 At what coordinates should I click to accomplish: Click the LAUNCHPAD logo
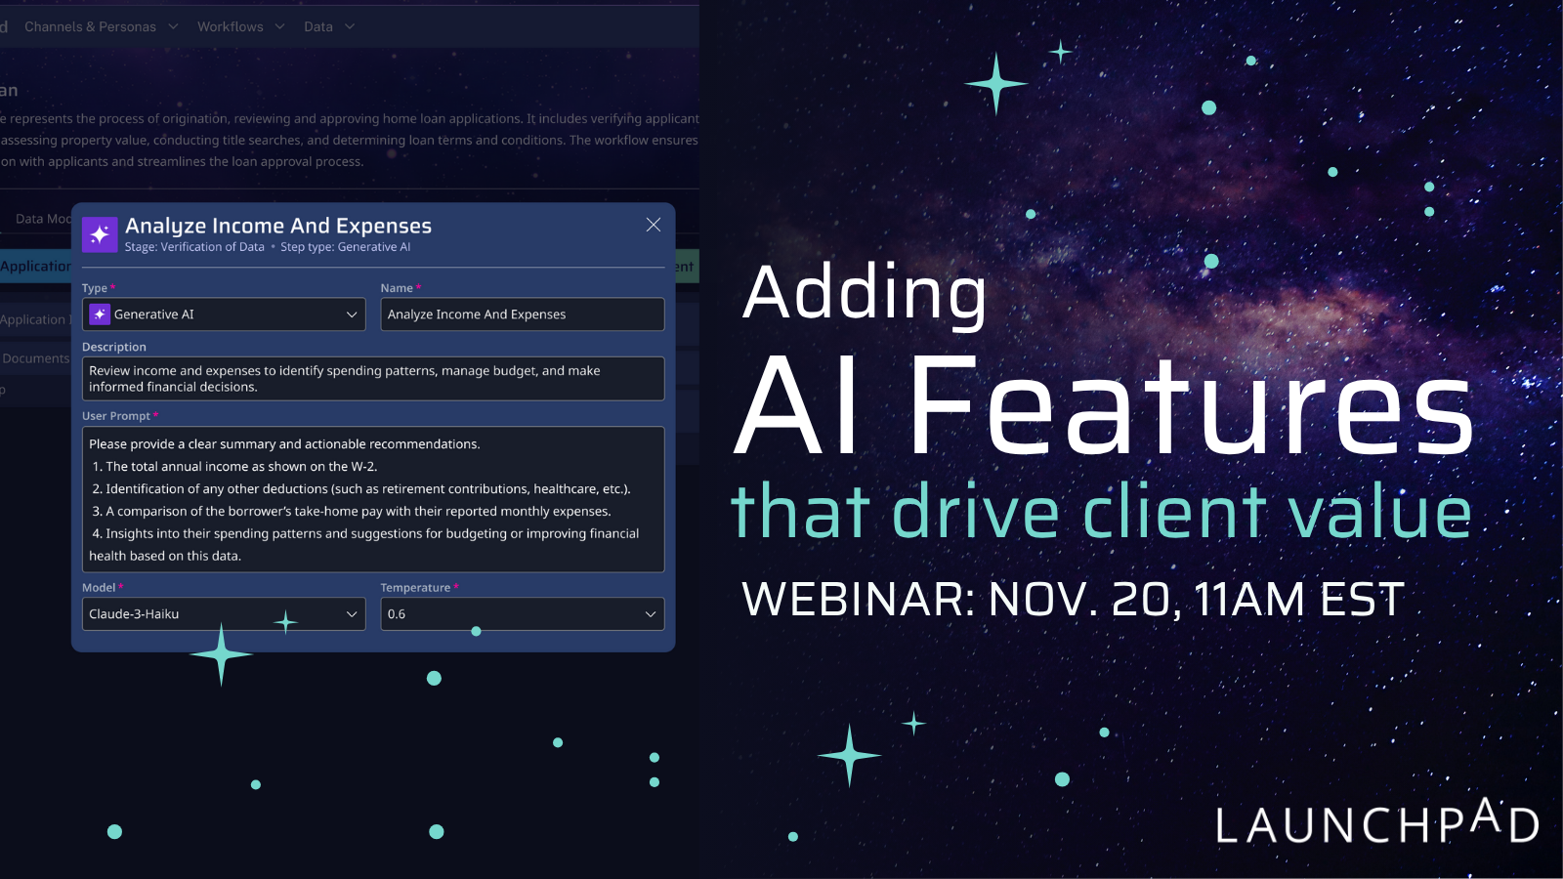(x=1376, y=822)
